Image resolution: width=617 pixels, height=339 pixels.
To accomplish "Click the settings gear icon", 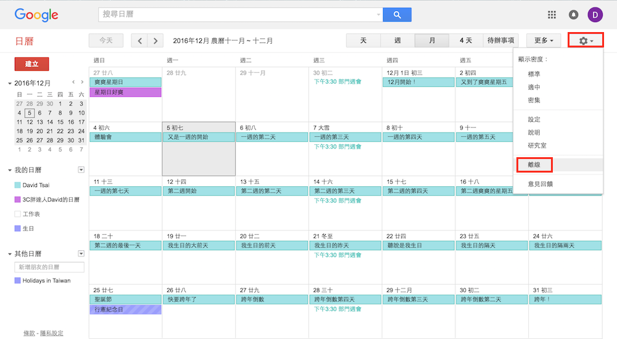I will coord(585,41).
